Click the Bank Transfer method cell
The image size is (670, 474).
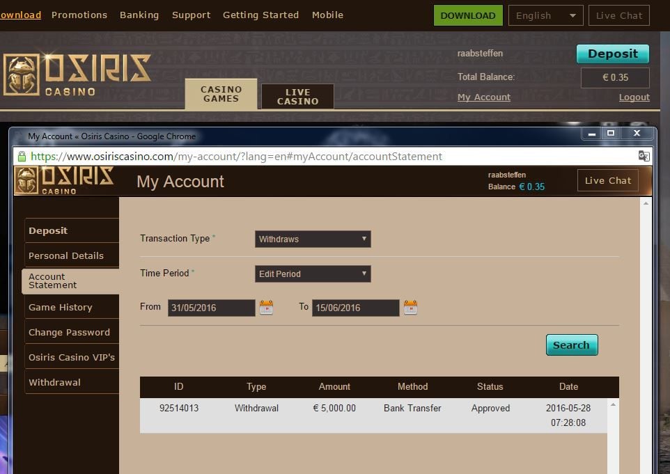(x=412, y=408)
